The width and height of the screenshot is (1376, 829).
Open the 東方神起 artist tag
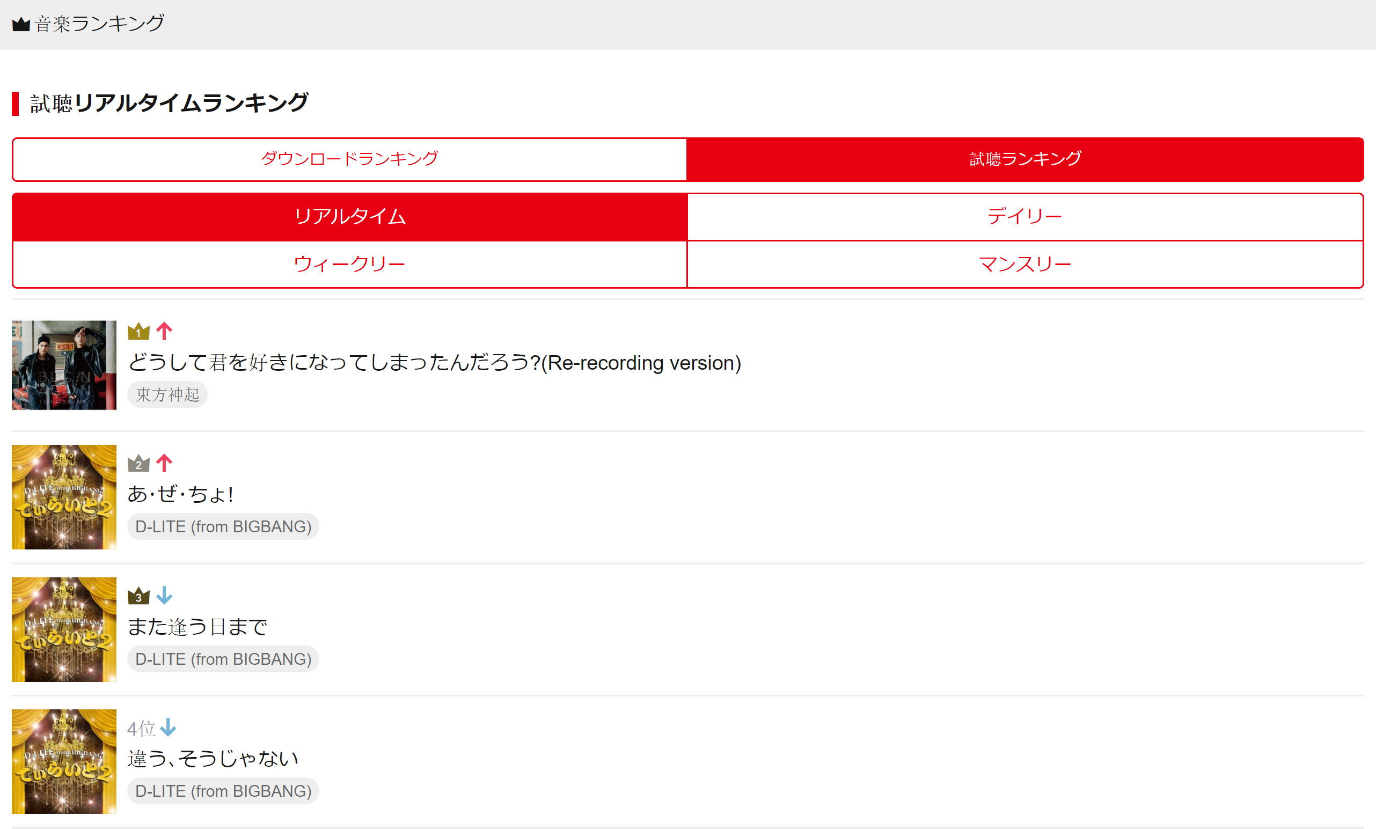(x=167, y=395)
